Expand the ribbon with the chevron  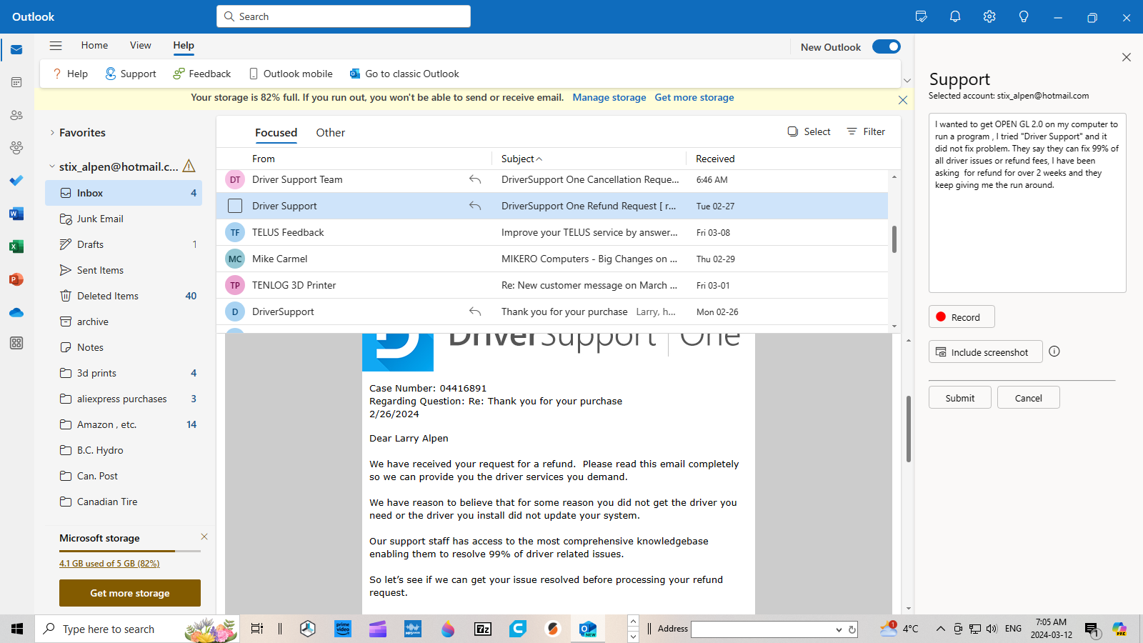(x=907, y=81)
